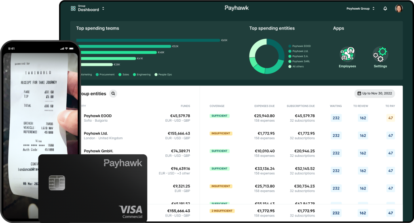Click the chip on the Payhawk card
The height and width of the screenshot is (223, 414).
point(57,183)
